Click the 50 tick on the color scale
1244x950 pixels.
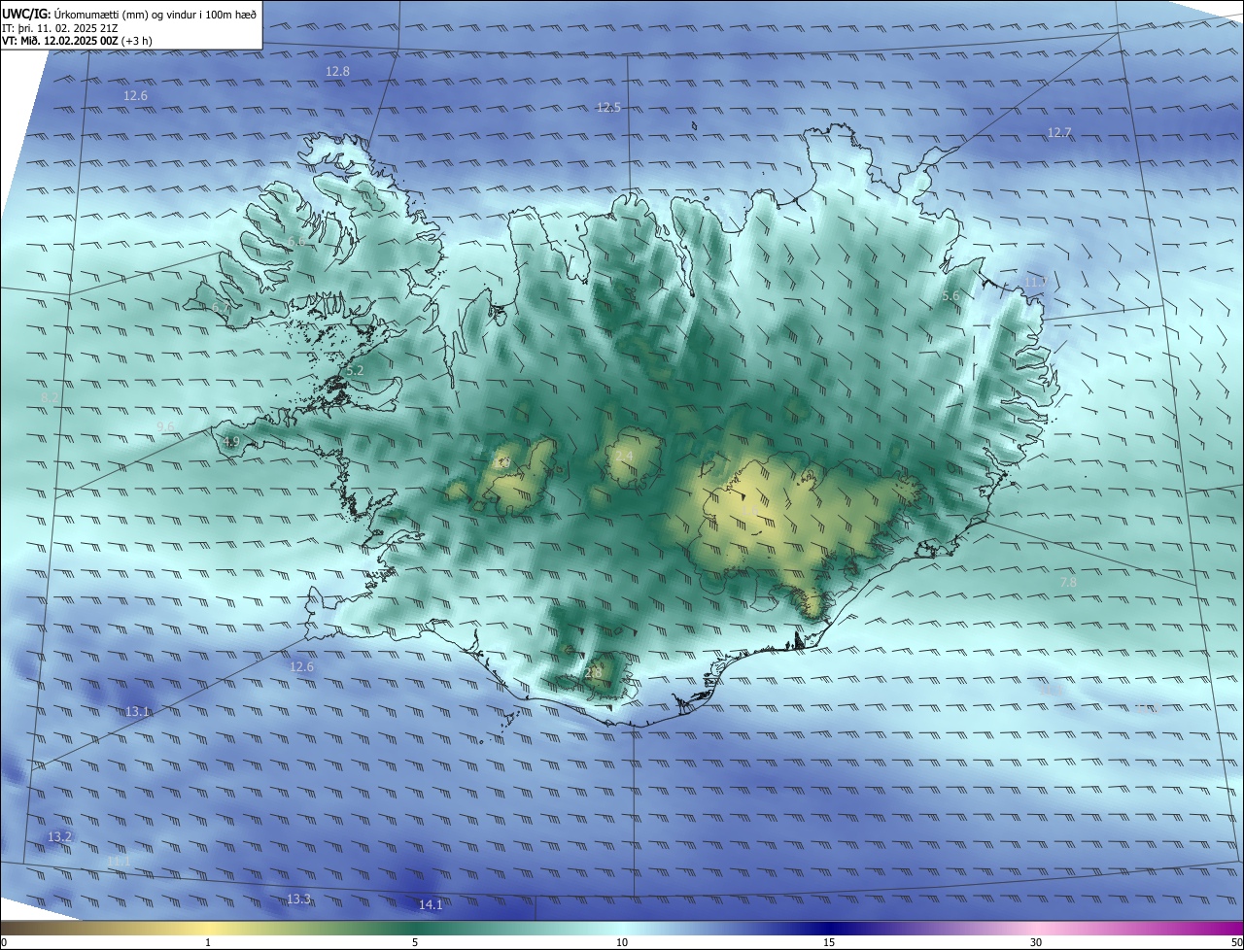pos(1236,942)
